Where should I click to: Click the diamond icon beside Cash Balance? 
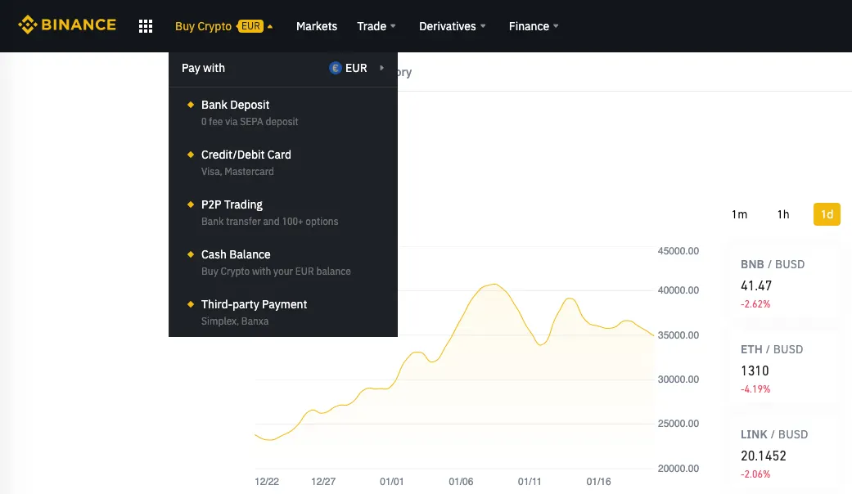pos(191,254)
